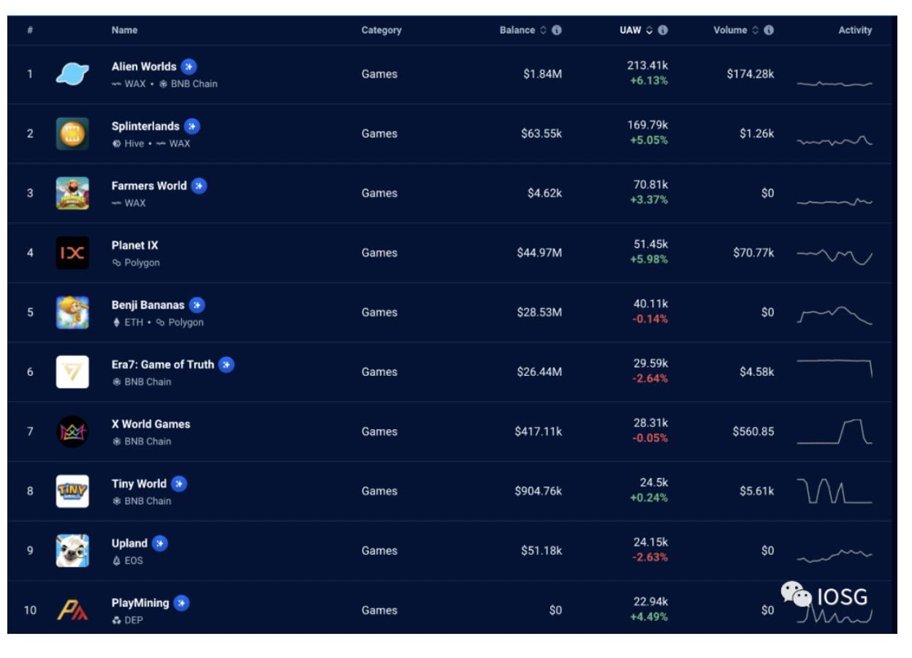Image resolution: width=912 pixels, height=658 pixels.
Task: Click the Upland dog thumbnail image
Action: (x=72, y=551)
